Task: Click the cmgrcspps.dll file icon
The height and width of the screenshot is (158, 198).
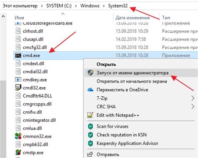Action: (x=18, y=104)
